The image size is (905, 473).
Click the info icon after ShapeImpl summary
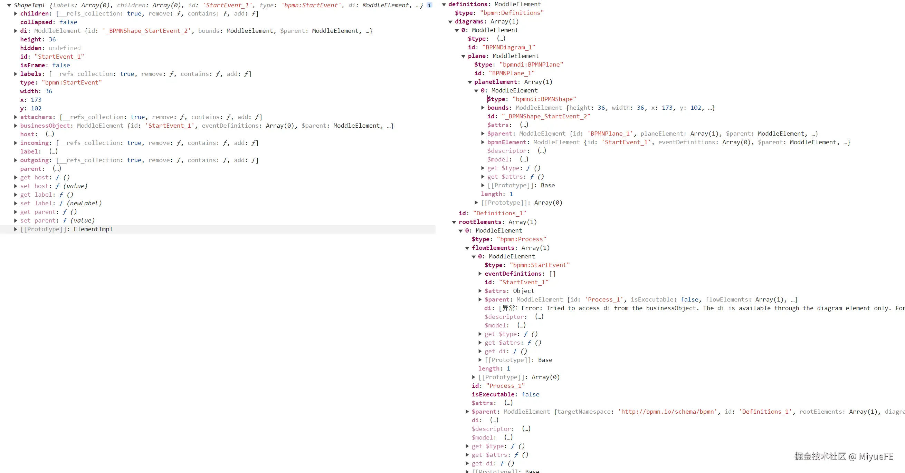[429, 5]
